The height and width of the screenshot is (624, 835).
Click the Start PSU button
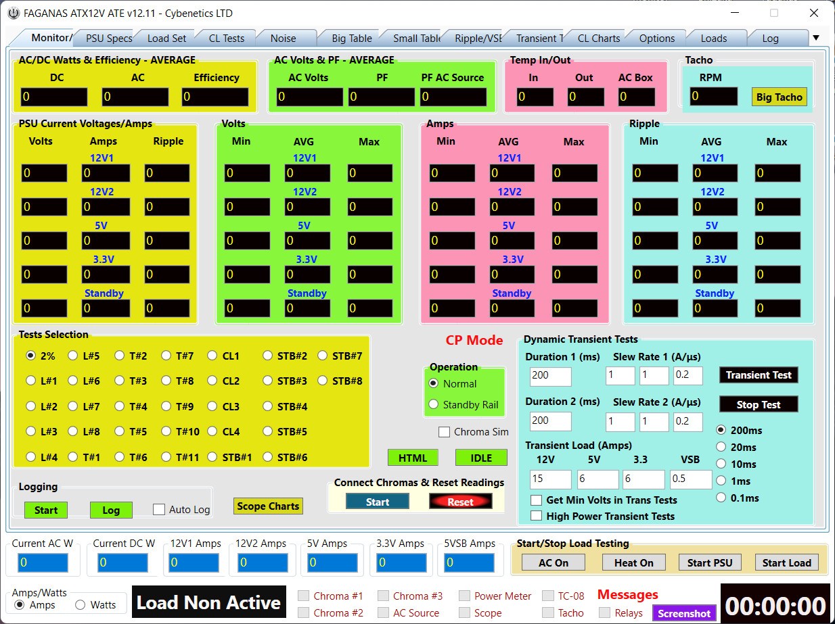click(710, 562)
